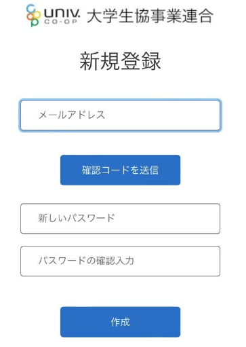246x347 pixels.
Task: Click the 新規登録 page heading
Action: [120, 61]
